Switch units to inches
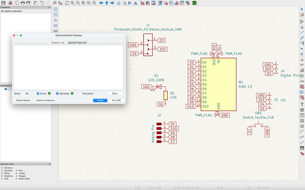The image size is (305, 190). (x=55, y=20)
